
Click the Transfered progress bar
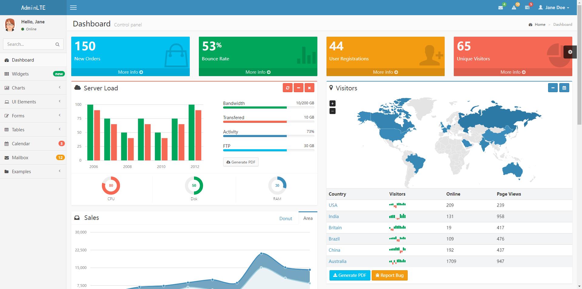click(x=269, y=122)
